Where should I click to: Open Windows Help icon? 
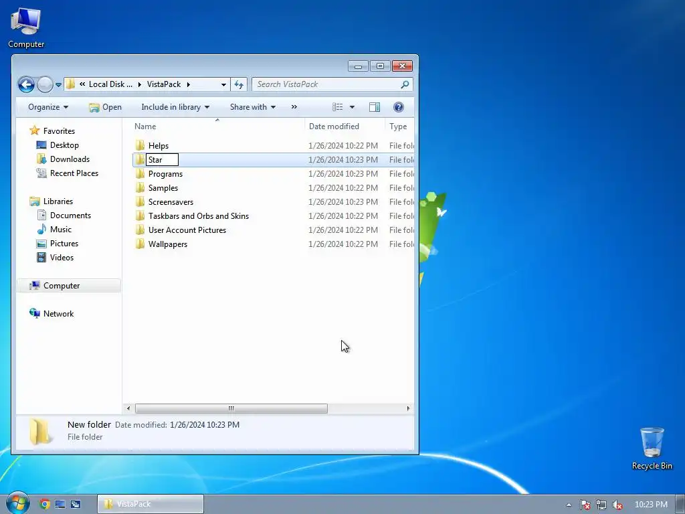pyautogui.click(x=399, y=107)
